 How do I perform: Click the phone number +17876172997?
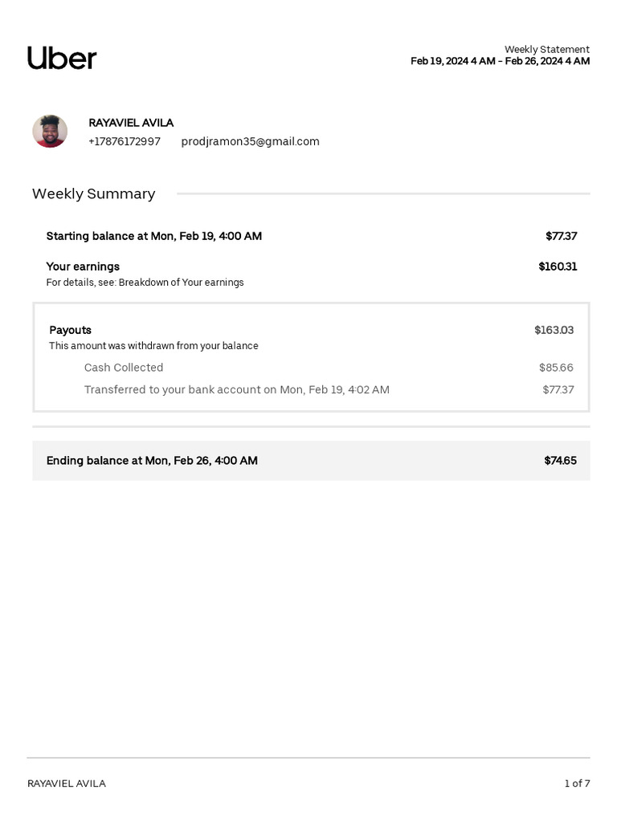(125, 142)
